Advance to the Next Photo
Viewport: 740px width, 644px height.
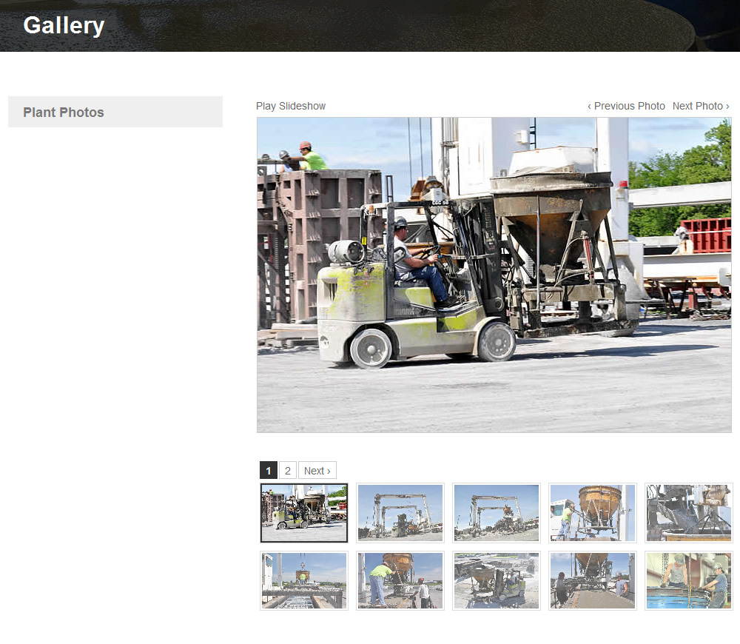(x=701, y=107)
